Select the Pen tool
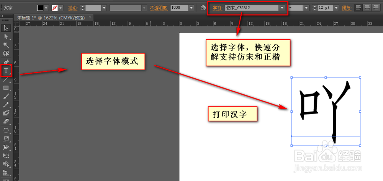383x181 pixels. [x=6, y=61]
